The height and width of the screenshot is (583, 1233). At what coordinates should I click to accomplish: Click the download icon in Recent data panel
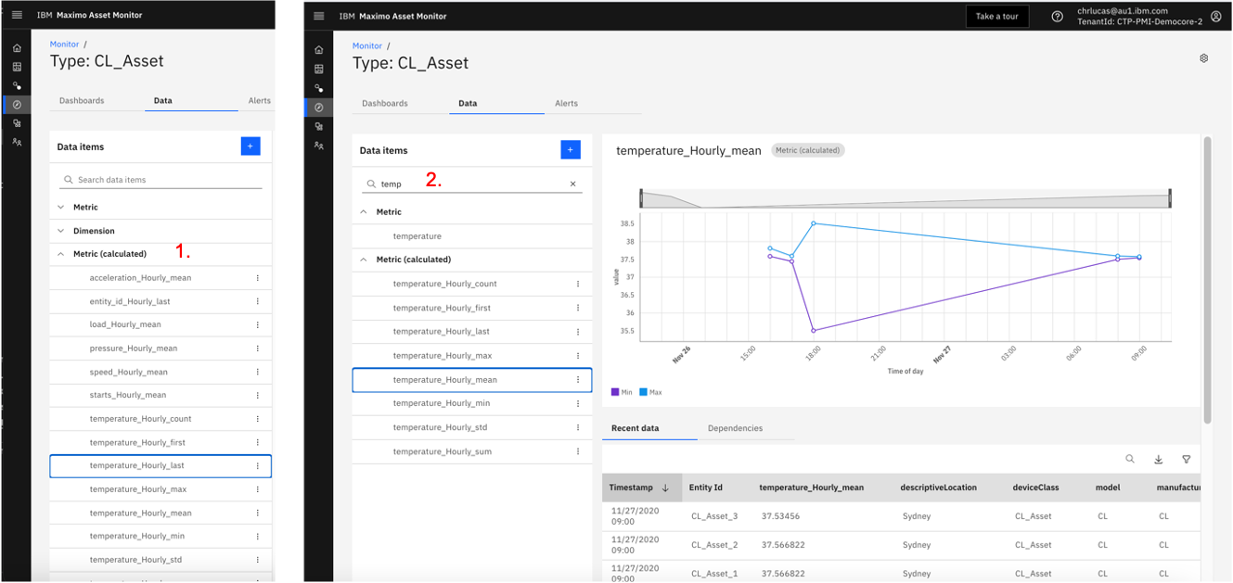[x=1158, y=458]
